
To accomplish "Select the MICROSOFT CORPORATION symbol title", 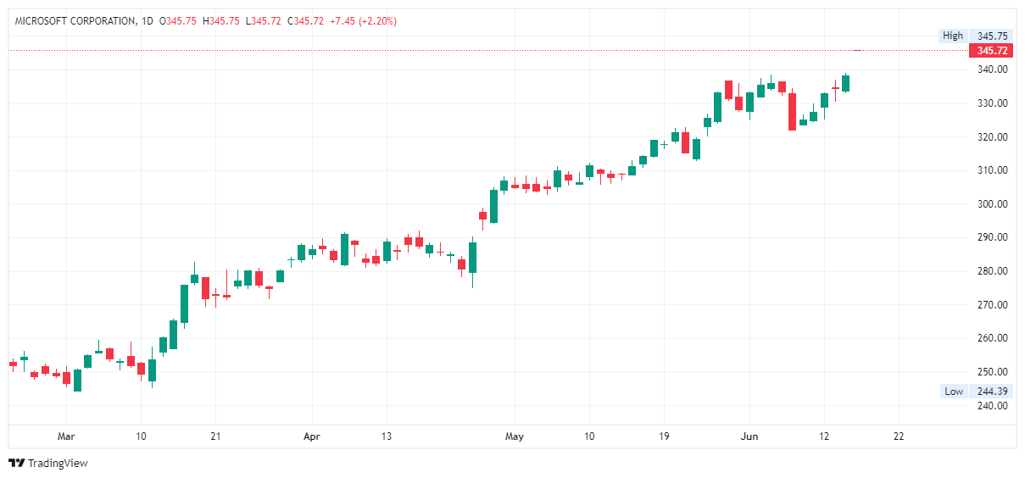I will click(x=75, y=20).
